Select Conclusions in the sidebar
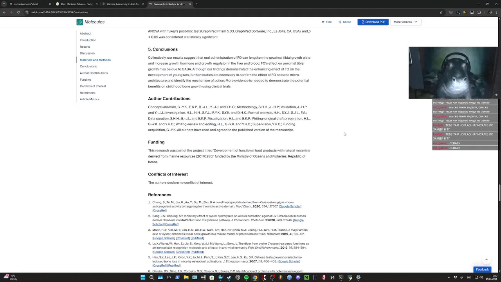Screen dimensions: 501x282 coord(88,66)
